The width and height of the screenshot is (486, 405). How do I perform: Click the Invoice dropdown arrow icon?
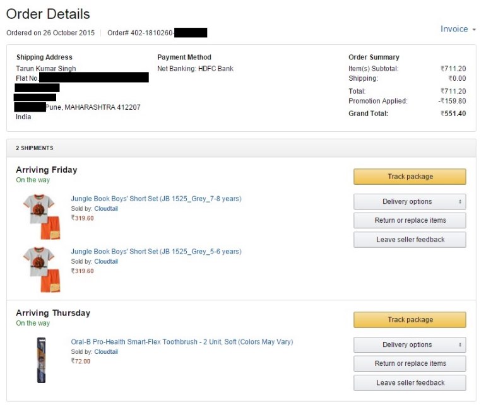pyautogui.click(x=474, y=30)
